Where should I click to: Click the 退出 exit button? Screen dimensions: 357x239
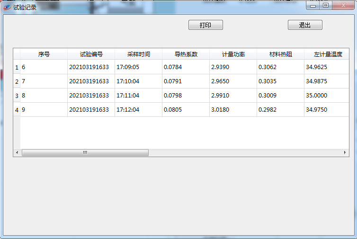[305, 25]
